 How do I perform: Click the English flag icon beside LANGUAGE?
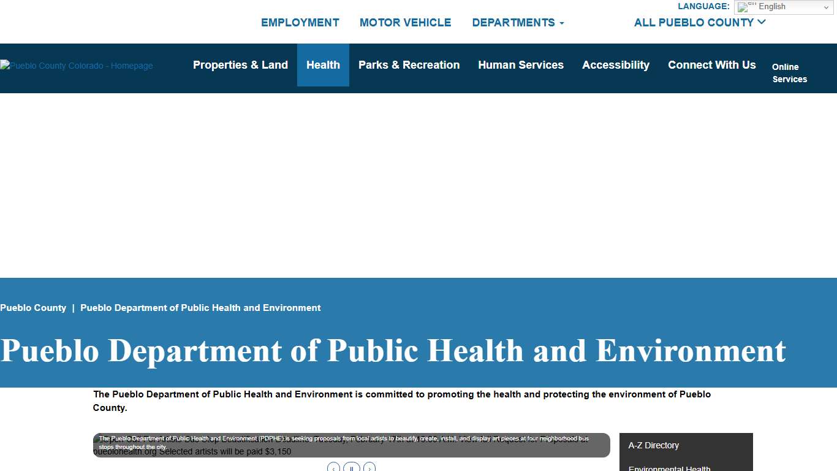point(744,7)
